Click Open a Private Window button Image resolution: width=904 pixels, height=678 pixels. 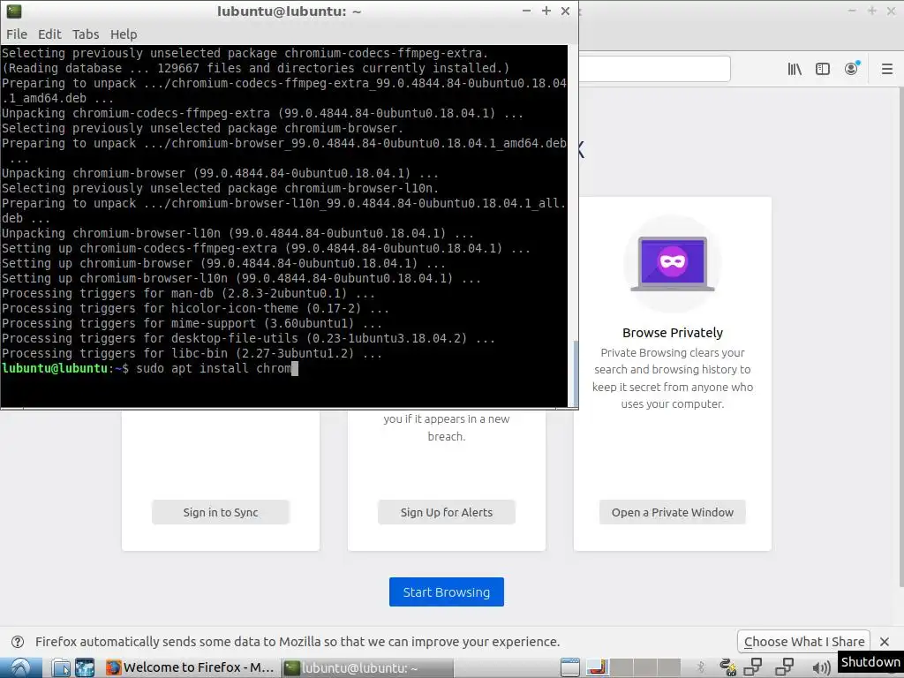coord(672,512)
